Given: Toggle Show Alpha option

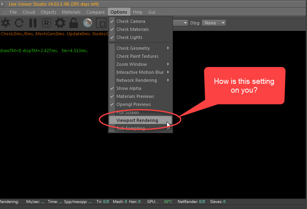Looking at the screenshot, I should [140, 88].
